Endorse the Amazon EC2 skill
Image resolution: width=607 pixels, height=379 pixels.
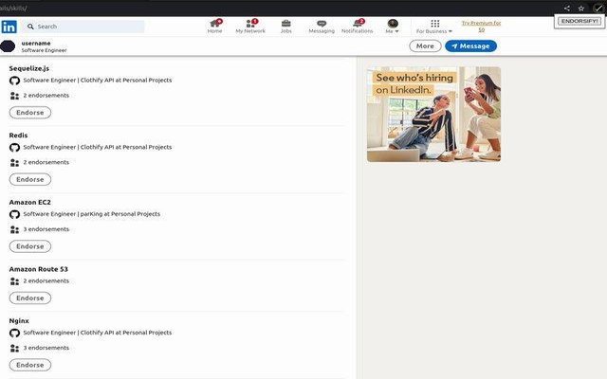point(30,246)
